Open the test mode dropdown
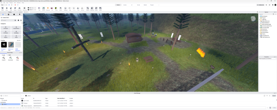277x110 pixels. pyautogui.click(x=4, y=5)
